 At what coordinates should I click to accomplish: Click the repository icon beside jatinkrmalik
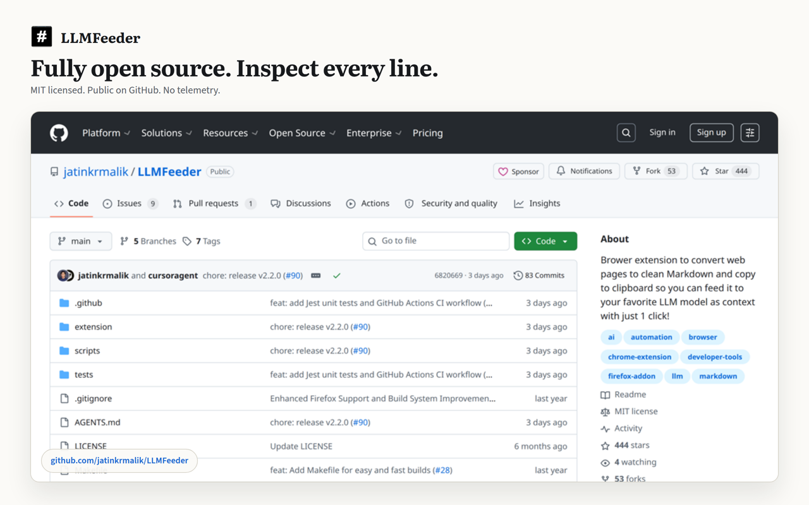click(x=54, y=172)
